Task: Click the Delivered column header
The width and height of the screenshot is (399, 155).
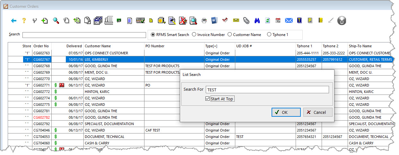Action: pyautogui.click(x=74, y=46)
